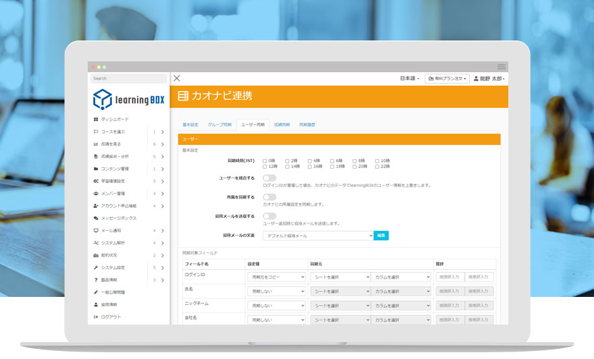Viewport: 594px width, 359px height.
Task: Switch to the 同期履歴 tab
Action: (x=307, y=125)
